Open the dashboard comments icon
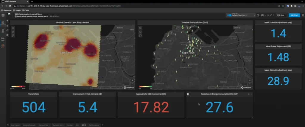This screenshot has height=127, width=305. (262, 15)
